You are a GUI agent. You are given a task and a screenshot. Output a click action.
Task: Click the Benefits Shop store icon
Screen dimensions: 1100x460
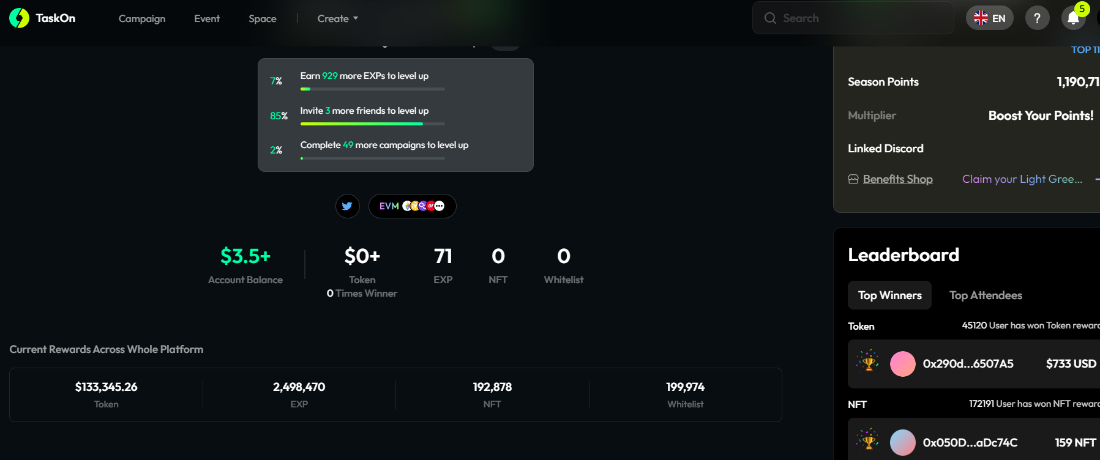point(853,179)
